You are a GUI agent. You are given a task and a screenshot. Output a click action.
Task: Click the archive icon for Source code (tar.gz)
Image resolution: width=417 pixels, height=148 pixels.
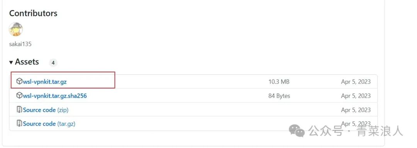tap(19, 123)
